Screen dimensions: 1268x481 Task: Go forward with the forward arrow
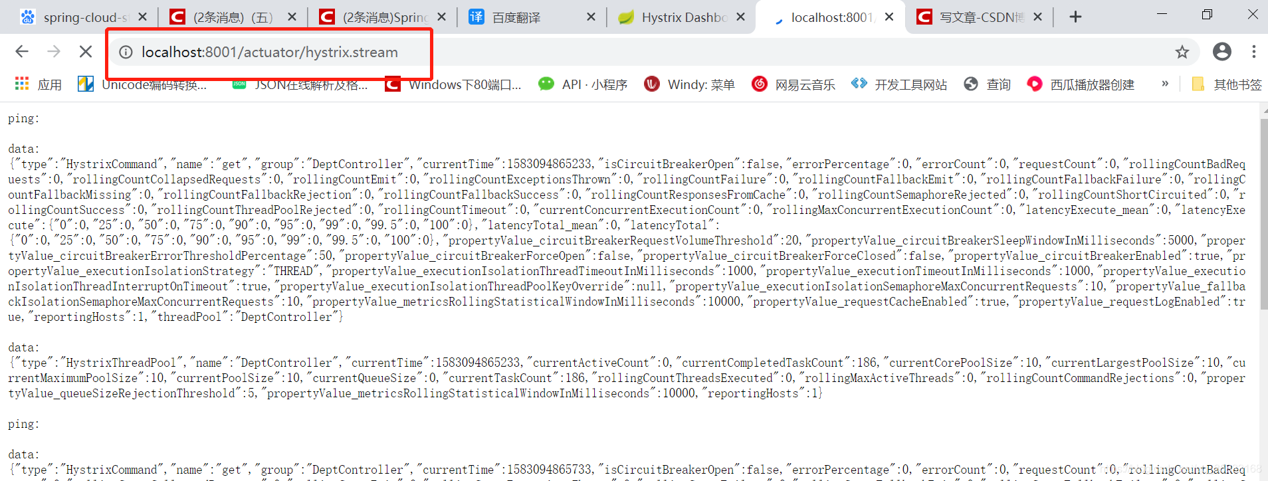click(x=54, y=52)
